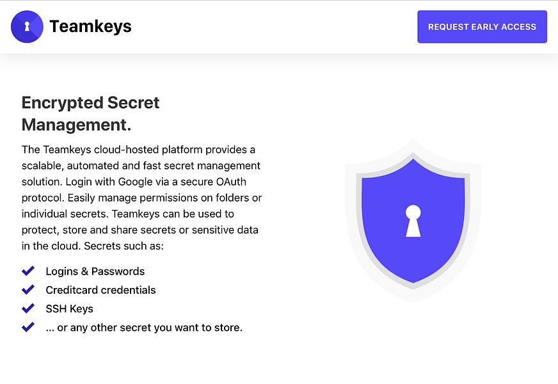Click the checkmark next to SSH Keys
The width and height of the screenshot is (558, 384).
point(28,308)
